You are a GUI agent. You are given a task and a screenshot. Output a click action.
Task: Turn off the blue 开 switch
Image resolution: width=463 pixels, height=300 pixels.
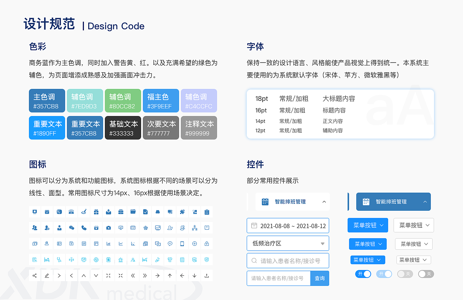363,274
